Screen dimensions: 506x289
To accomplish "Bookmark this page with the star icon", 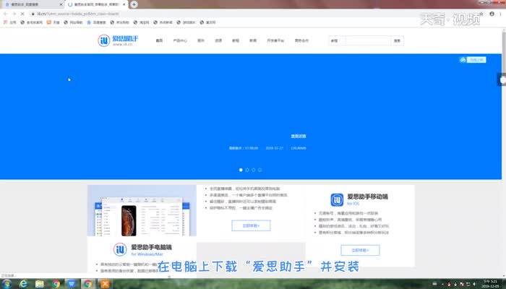I will pyautogui.click(x=481, y=14).
